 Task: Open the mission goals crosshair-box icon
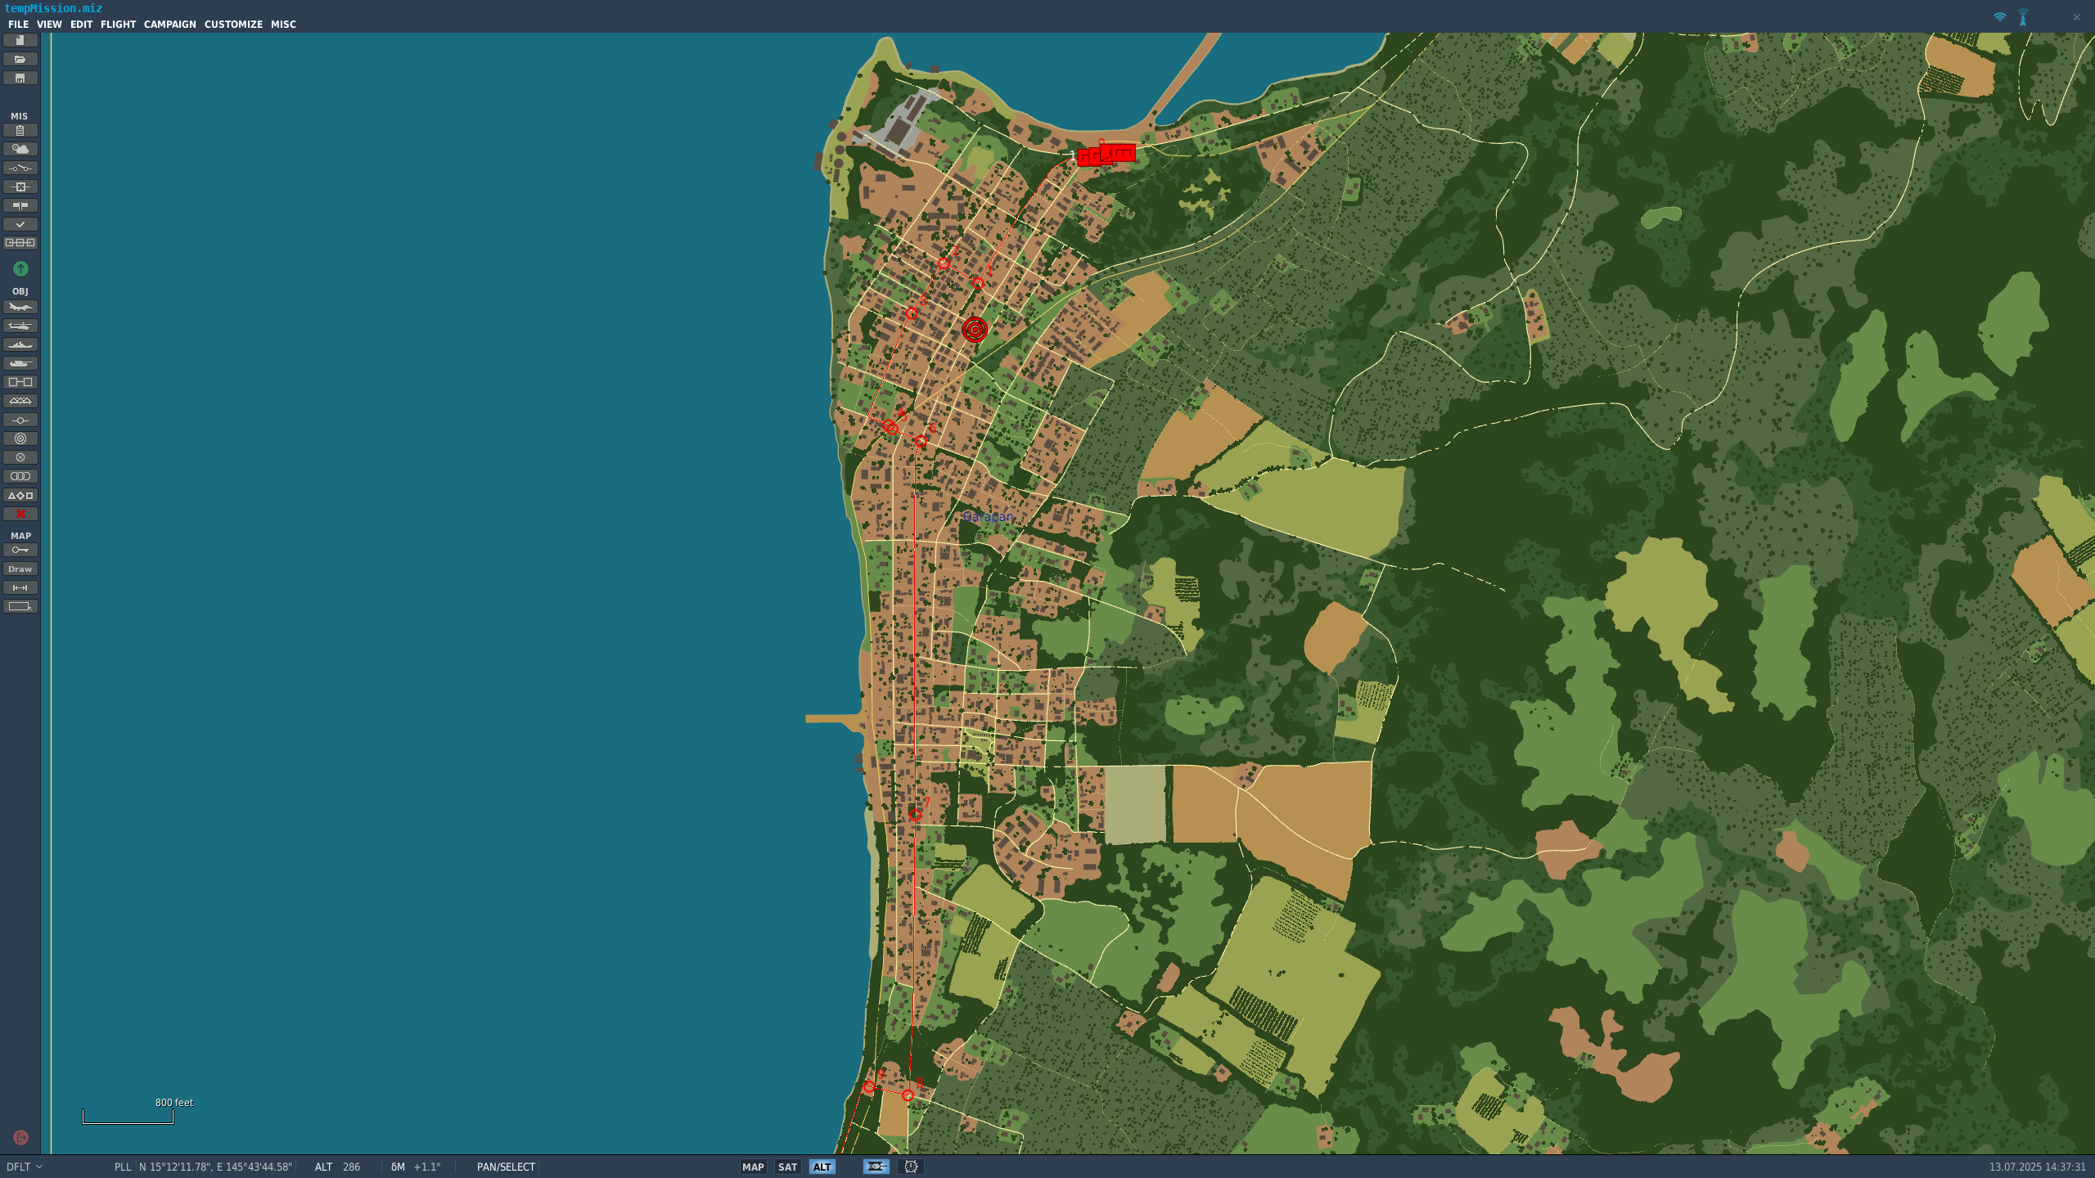pos(20,187)
